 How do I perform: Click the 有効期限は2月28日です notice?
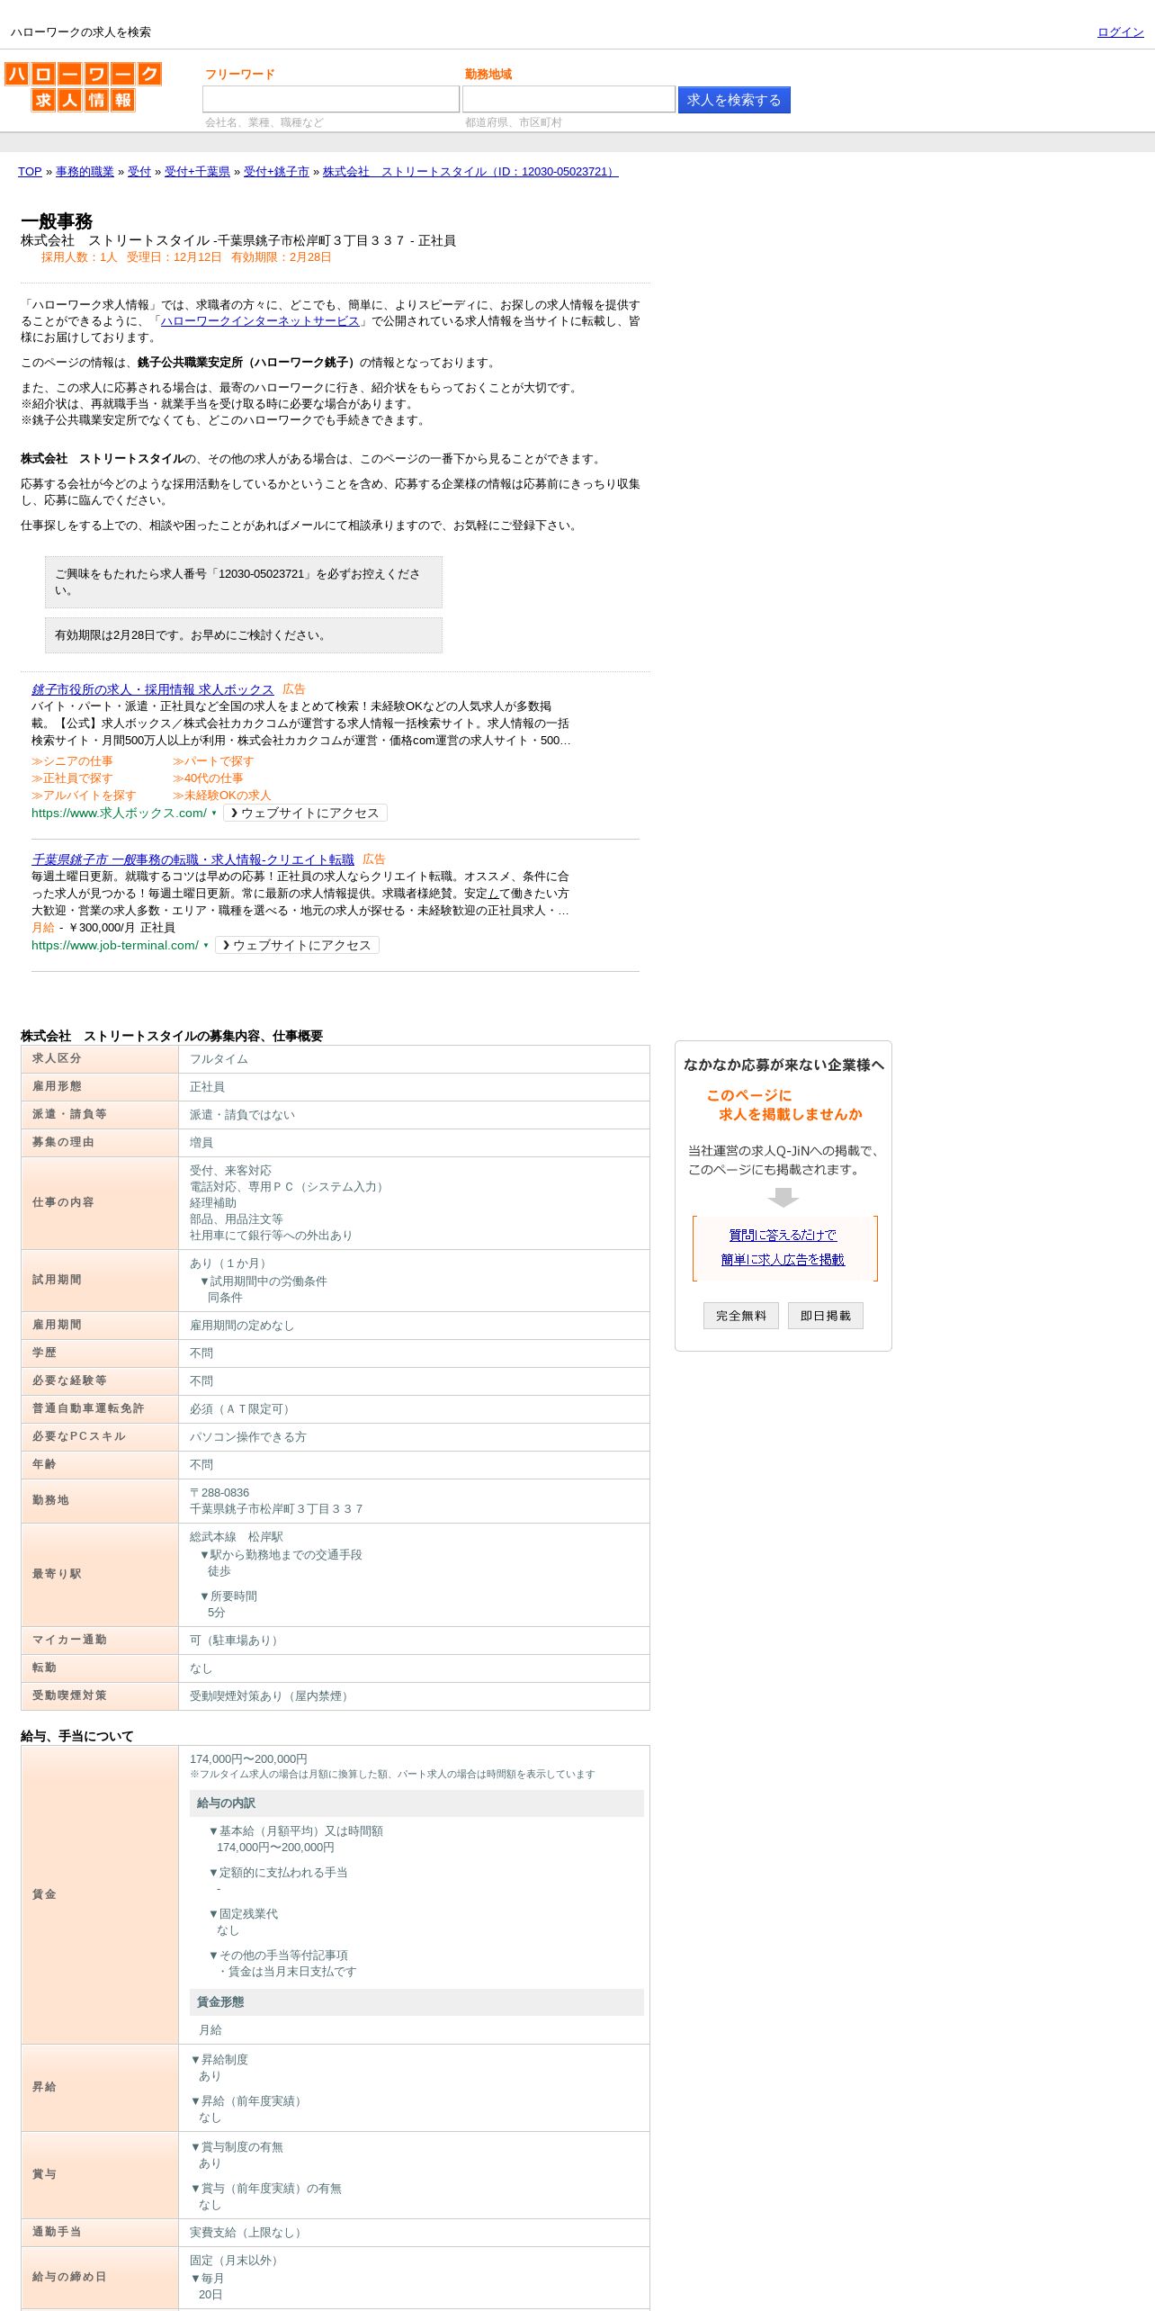click(x=244, y=635)
